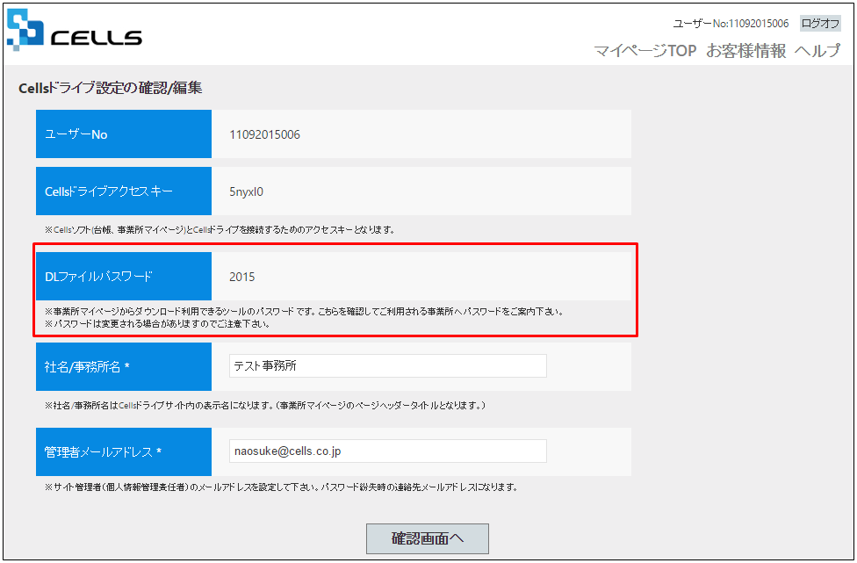
Task: Go to お客様情報 in the header menu
Action: [746, 51]
